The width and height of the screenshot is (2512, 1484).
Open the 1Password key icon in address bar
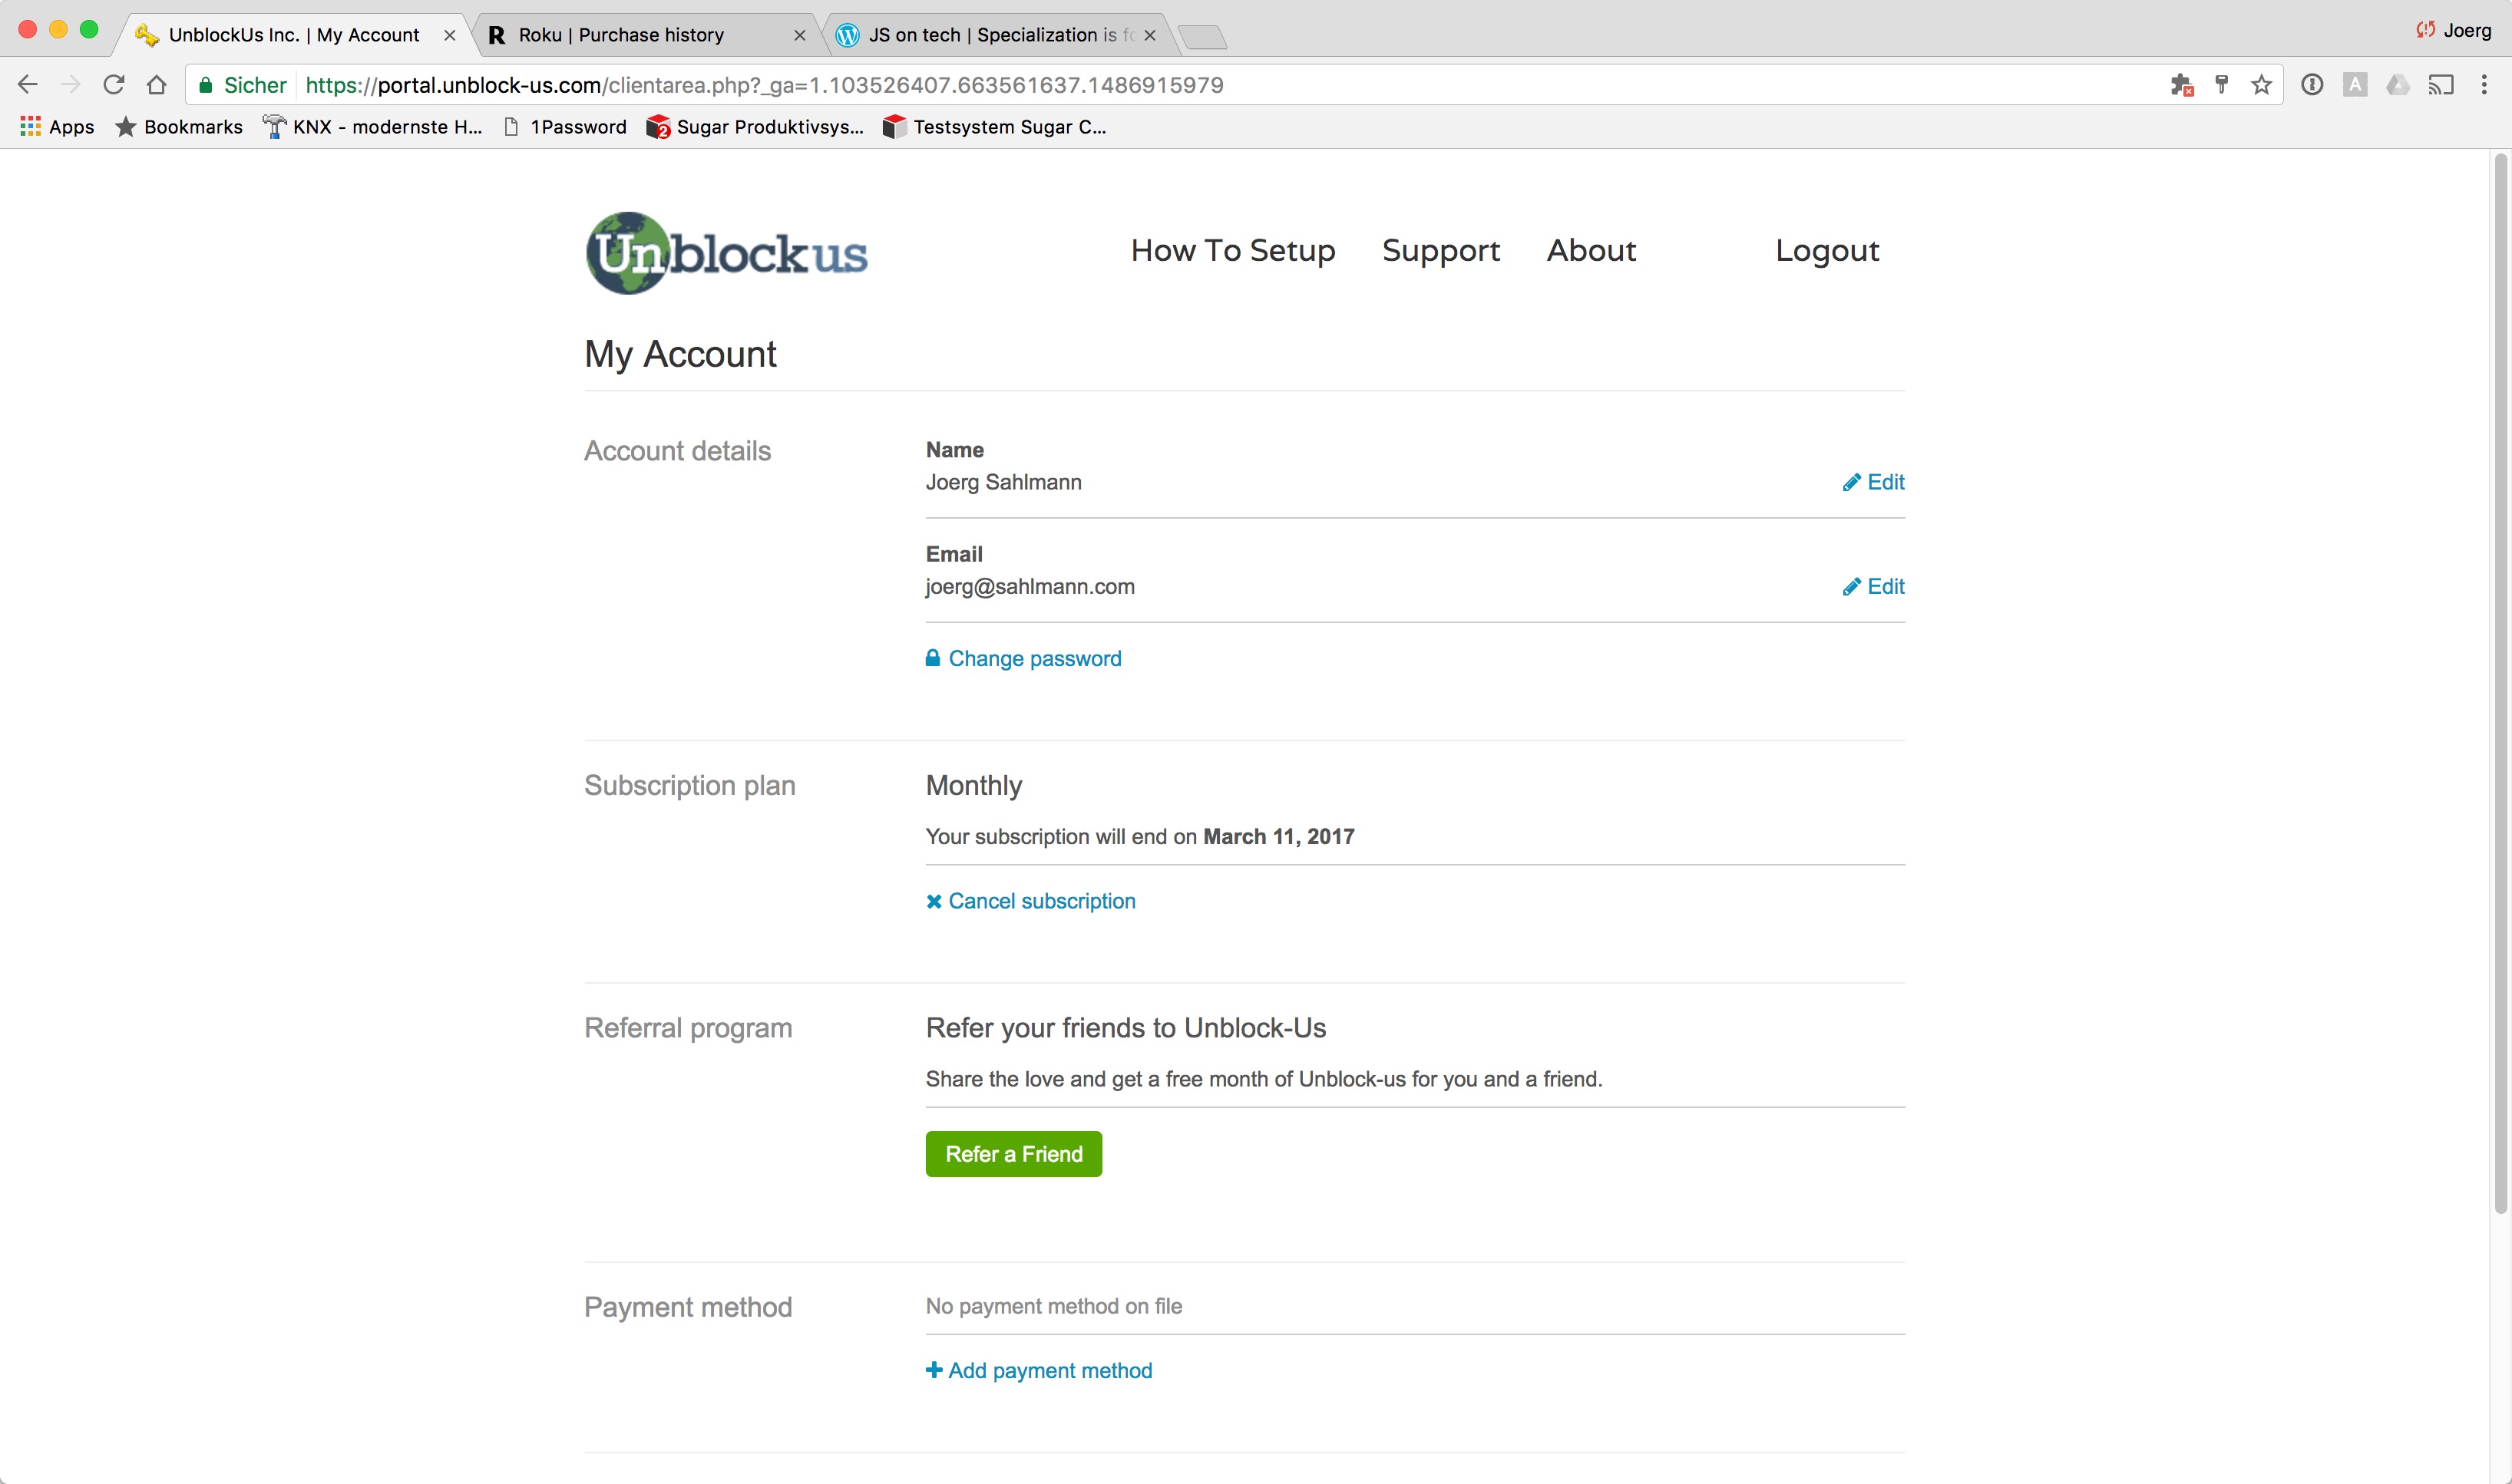click(2221, 85)
